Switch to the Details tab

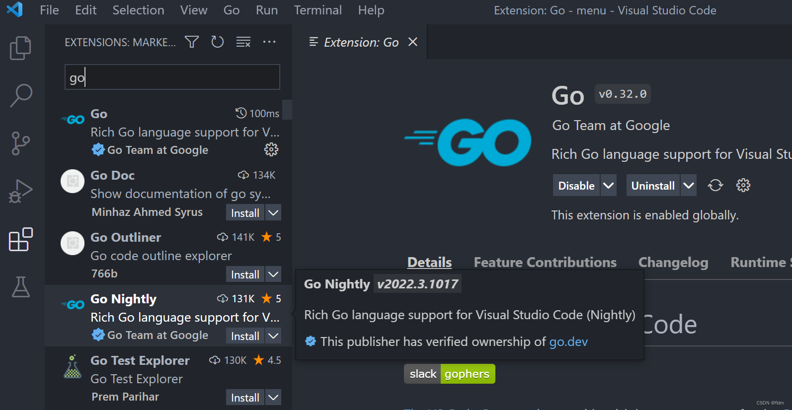coord(430,262)
